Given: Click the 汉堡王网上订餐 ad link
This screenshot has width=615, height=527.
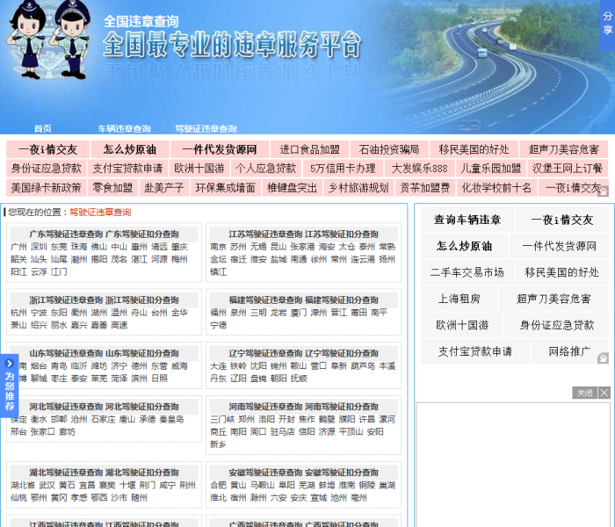Looking at the screenshot, I should pyautogui.click(x=568, y=169).
